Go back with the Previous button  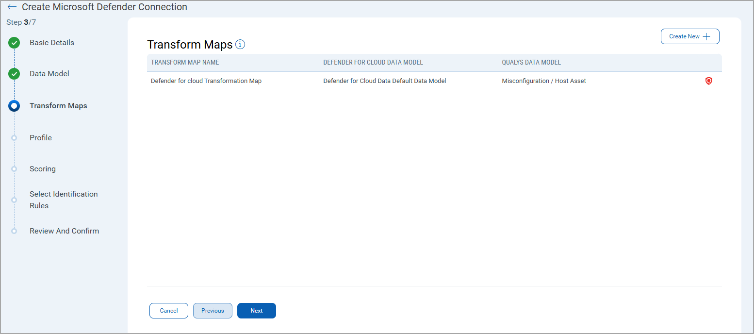[213, 311]
